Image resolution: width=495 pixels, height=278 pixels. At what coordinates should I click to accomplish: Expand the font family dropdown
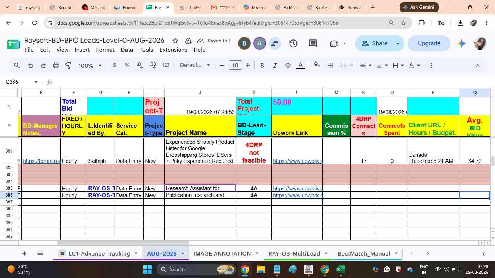195,65
